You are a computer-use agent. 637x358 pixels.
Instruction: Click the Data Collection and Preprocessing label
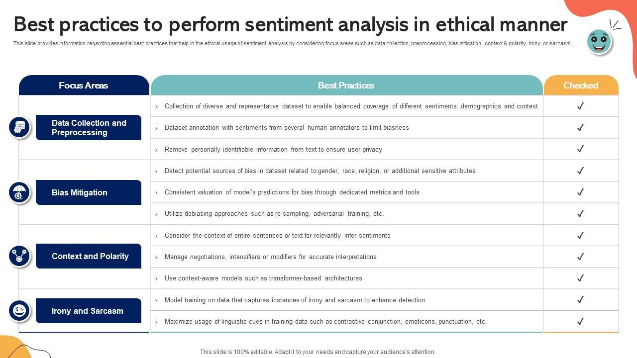click(89, 128)
